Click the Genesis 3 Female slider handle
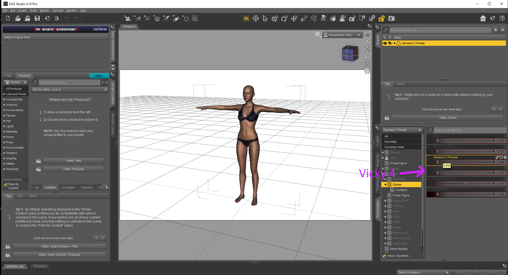Image resolution: width=508 pixels, height=275 pixels. pos(437,162)
